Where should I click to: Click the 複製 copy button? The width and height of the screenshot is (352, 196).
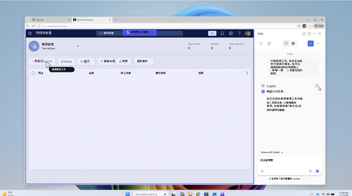(124, 61)
